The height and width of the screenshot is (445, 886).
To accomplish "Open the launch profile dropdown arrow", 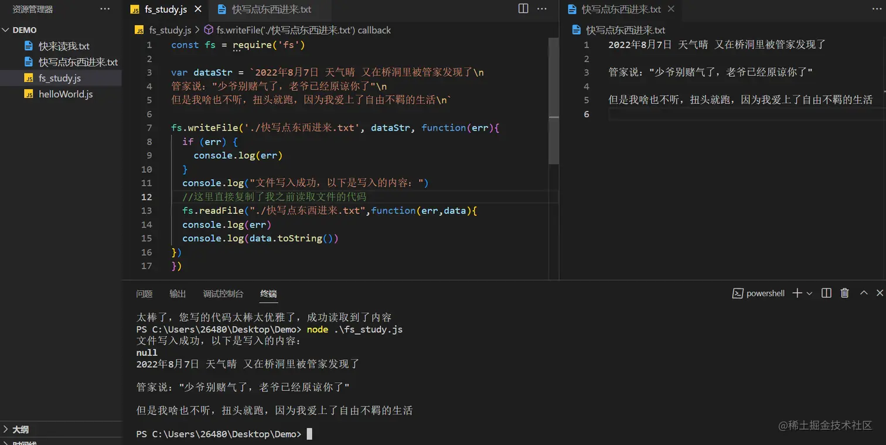I will coord(810,293).
